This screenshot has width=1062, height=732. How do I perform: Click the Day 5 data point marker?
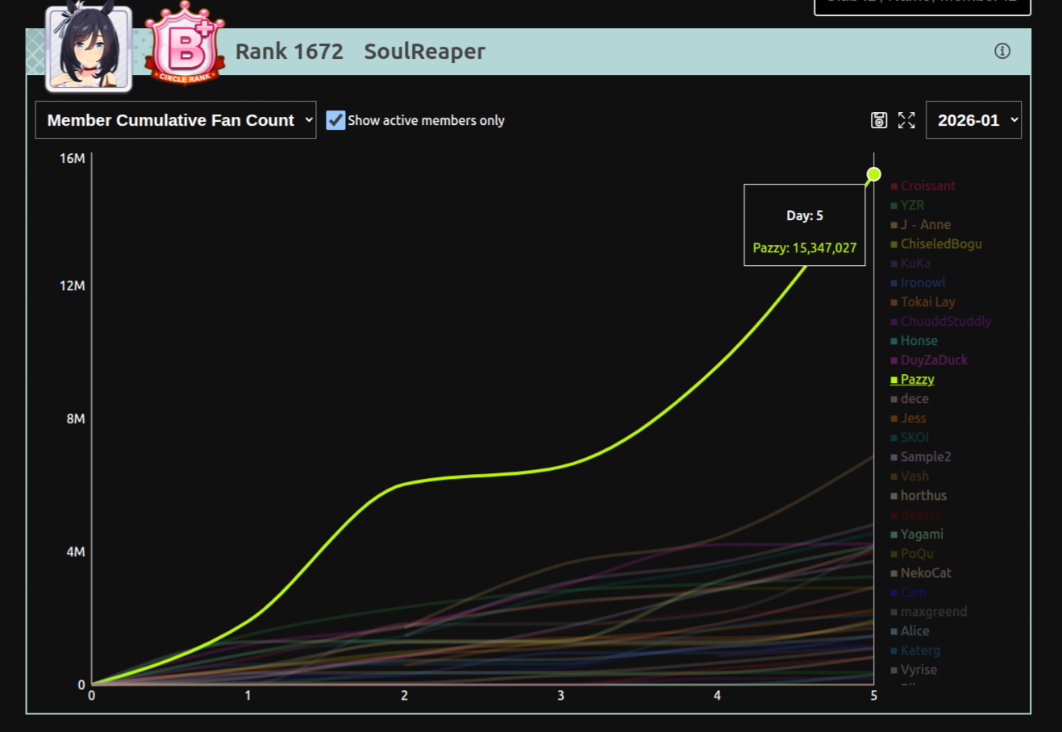pyautogui.click(x=873, y=174)
